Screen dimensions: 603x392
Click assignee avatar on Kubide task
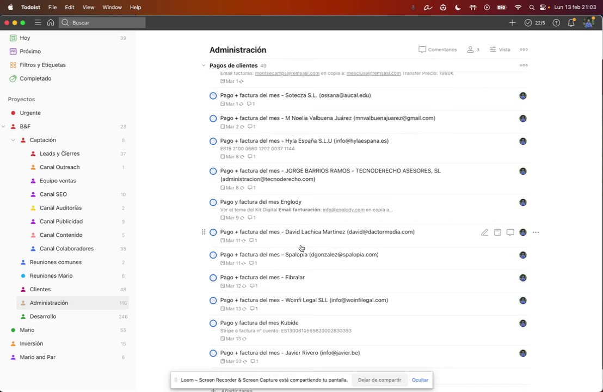click(x=523, y=323)
